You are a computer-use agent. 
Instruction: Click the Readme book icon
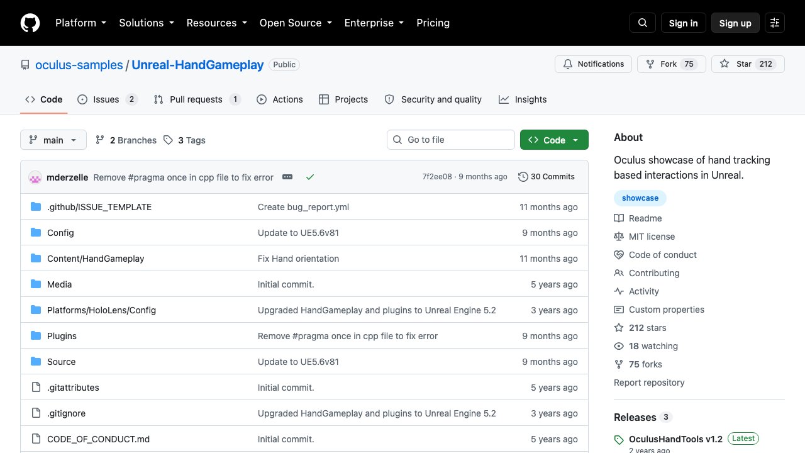click(619, 218)
